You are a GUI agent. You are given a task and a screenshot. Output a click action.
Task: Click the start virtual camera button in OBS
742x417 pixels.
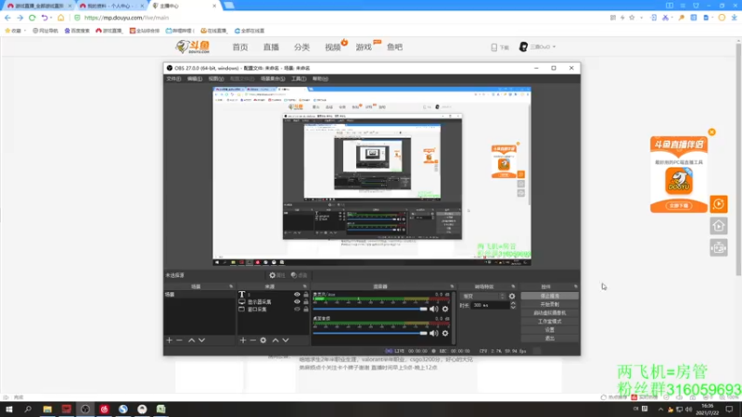click(x=549, y=313)
